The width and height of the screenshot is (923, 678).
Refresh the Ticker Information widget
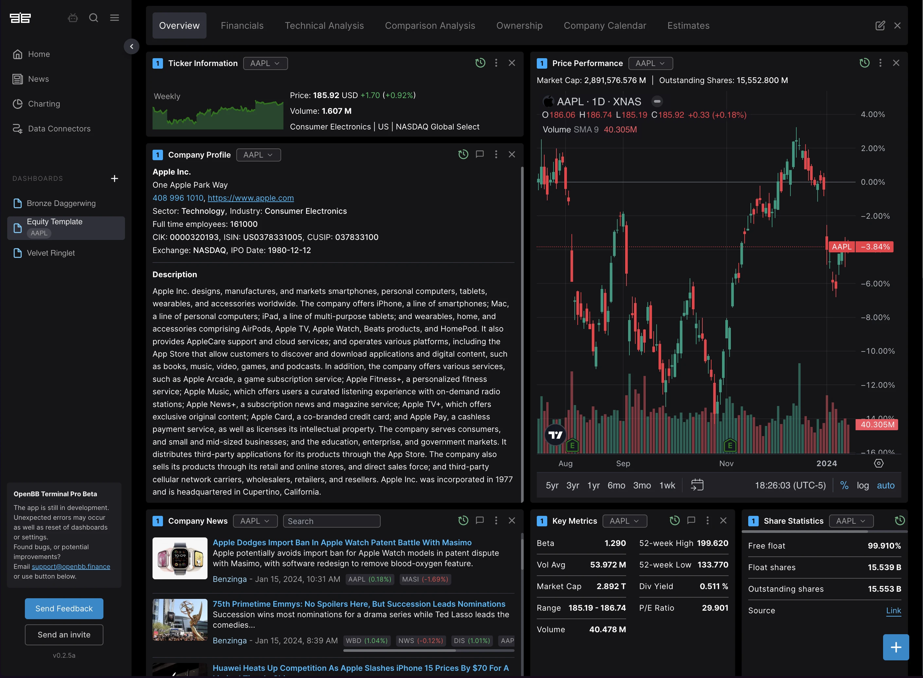coord(480,63)
